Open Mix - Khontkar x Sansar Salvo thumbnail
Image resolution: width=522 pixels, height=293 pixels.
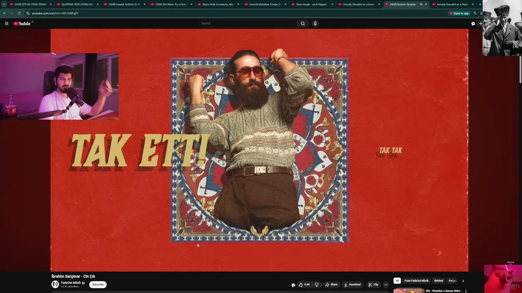pos(409,291)
